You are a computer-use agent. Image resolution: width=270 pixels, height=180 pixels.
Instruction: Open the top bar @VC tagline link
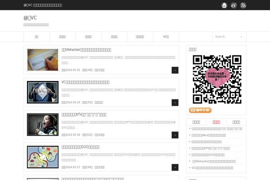click(x=43, y=5)
